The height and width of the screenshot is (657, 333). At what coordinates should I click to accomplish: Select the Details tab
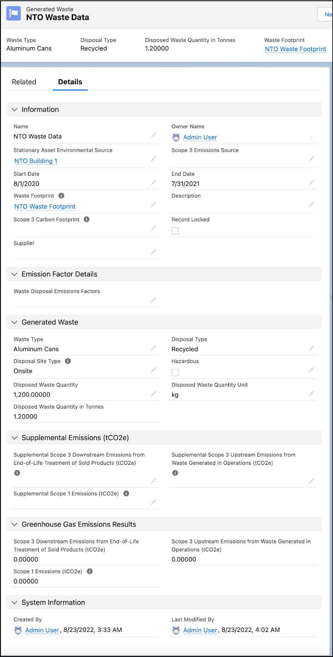[x=70, y=82]
